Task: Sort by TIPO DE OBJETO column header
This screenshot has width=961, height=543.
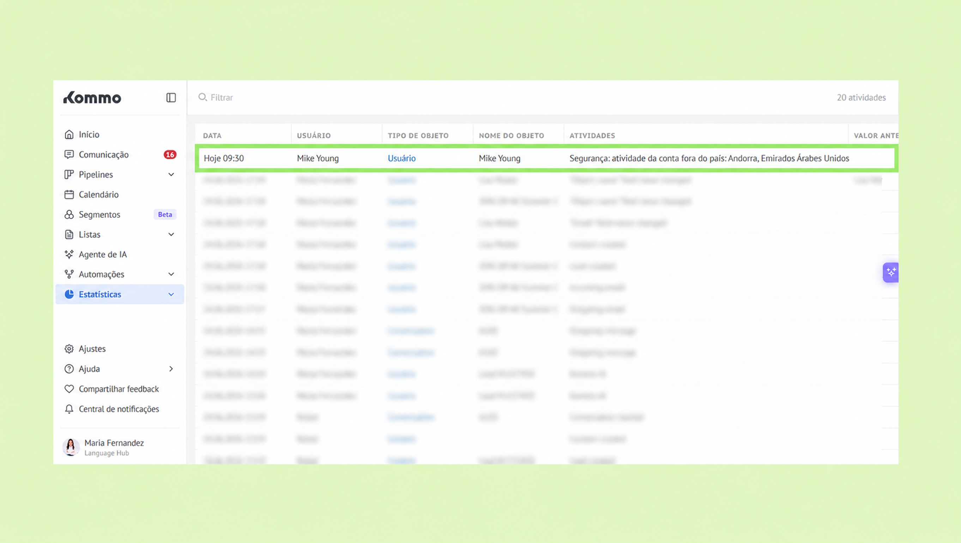Action: [x=418, y=135]
